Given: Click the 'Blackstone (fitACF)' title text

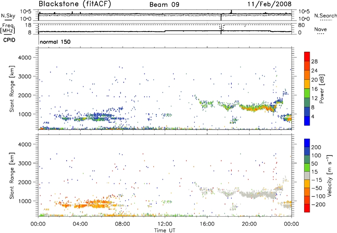Looking at the screenshot, I should click(x=75, y=4).
